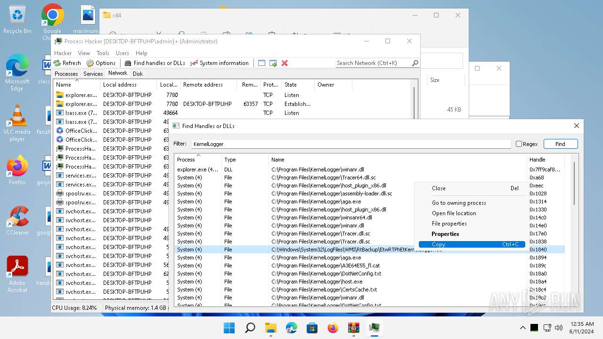The height and width of the screenshot is (339, 603).
Task: Click the Search Network input field
Action: (x=373, y=63)
